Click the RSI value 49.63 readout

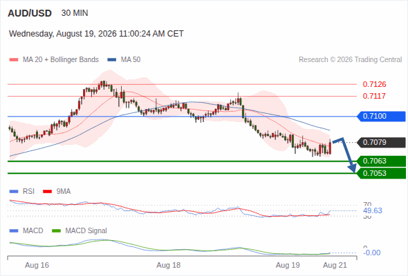[373, 210]
